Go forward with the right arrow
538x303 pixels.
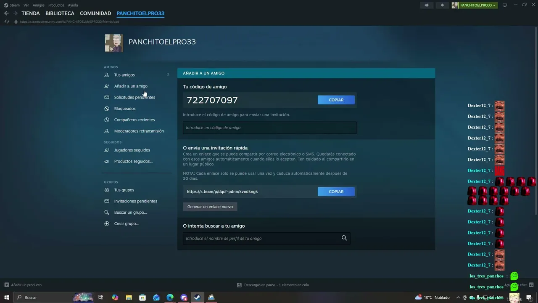pos(15,13)
